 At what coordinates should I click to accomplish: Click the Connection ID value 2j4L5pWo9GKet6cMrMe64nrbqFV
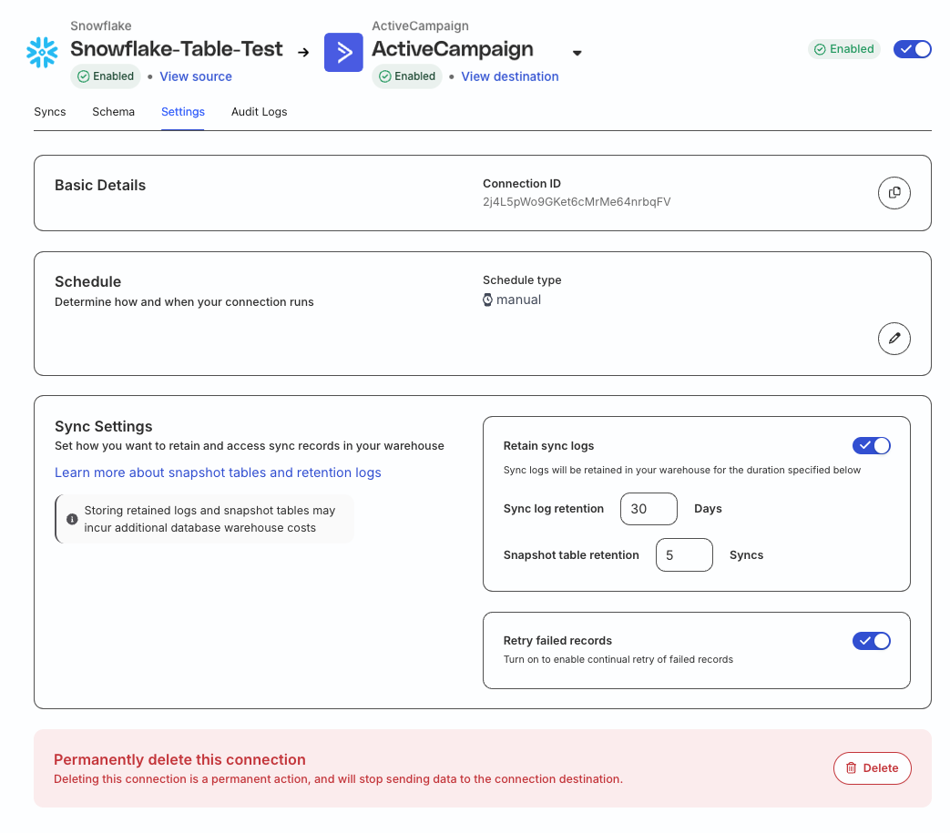click(x=577, y=201)
